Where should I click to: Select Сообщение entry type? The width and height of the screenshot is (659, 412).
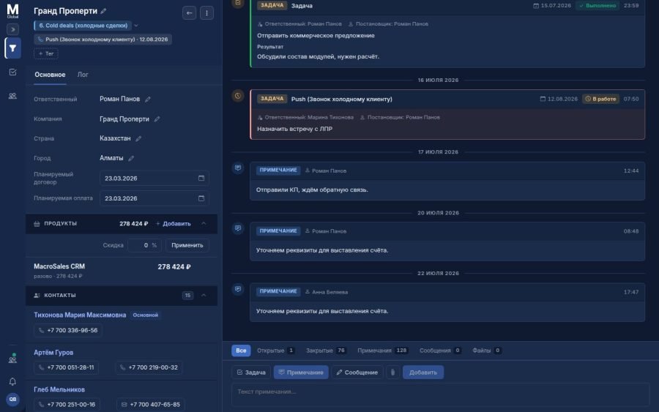coord(357,372)
